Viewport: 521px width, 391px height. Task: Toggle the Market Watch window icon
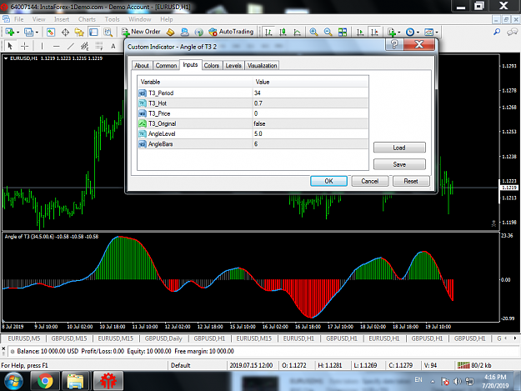[x=51, y=33]
